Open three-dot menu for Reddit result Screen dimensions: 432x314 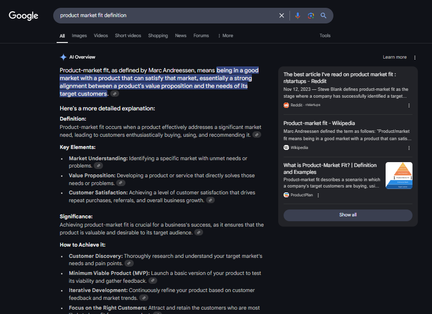click(409, 105)
